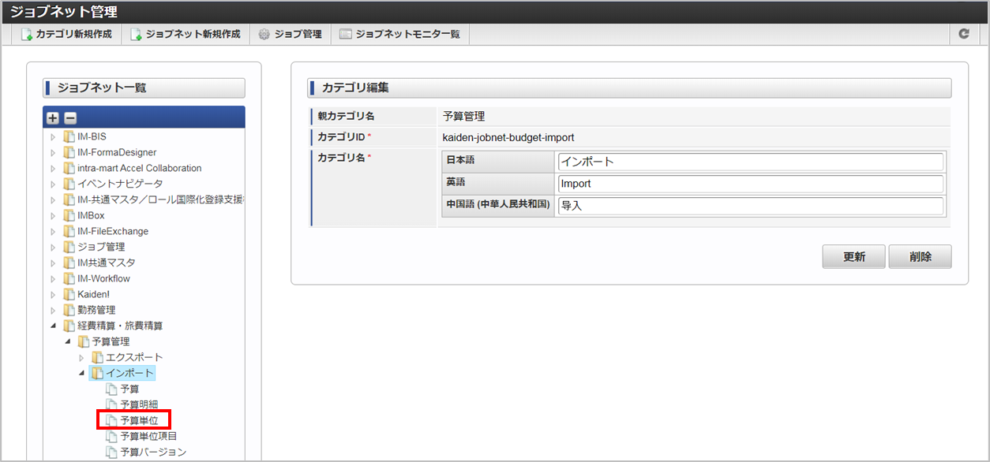Screen dimensions: 990x462
Task: Click the IM-FormaDesigner folder icon
Action: tap(69, 152)
